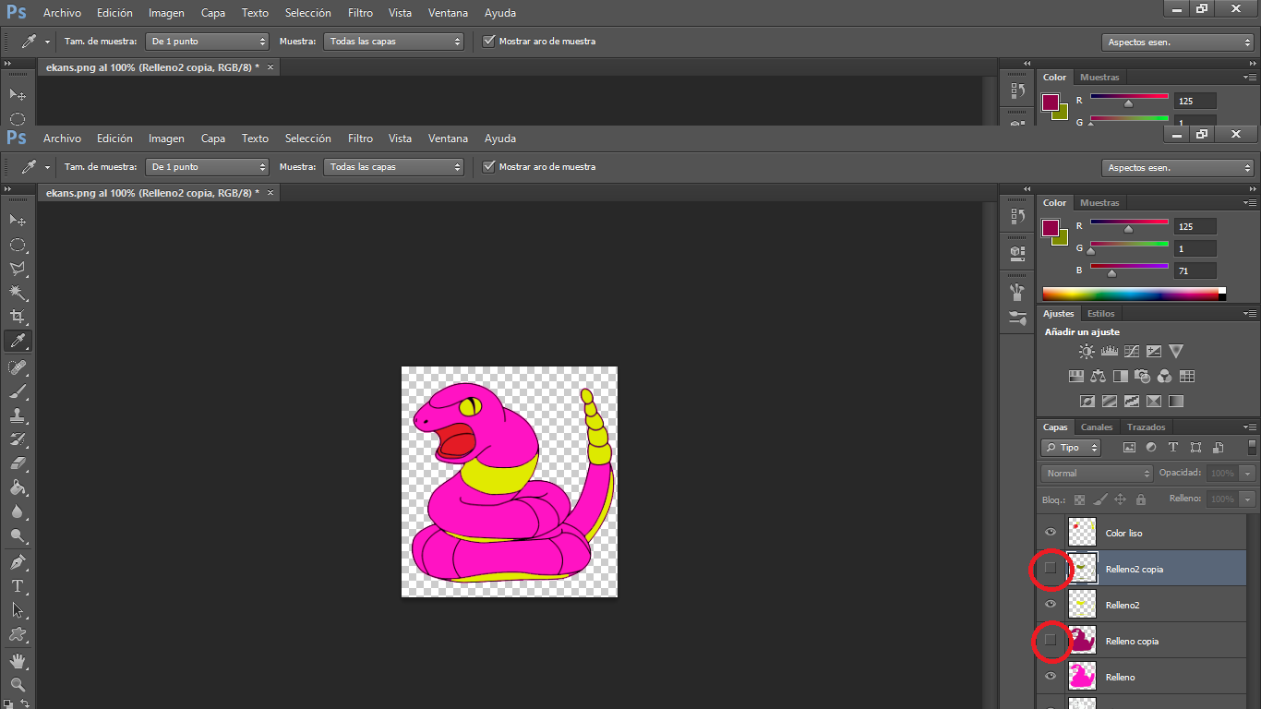Select the Brush tool
The height and width of the screenshot is (709, 1261).
18,391
